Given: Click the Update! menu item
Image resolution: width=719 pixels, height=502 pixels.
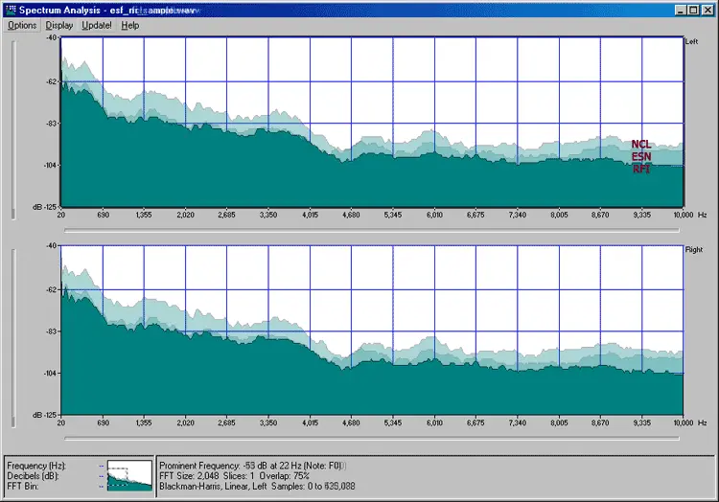Looking at the screenshot, I should point(97,26).
